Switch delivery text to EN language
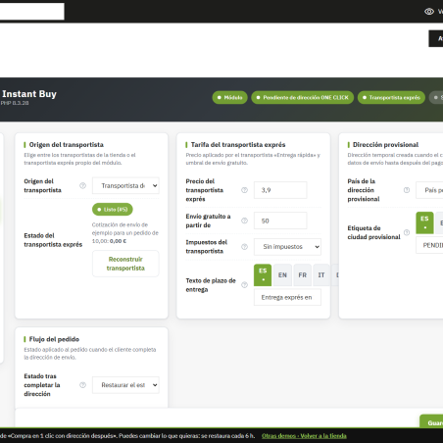 coord(282,275)
